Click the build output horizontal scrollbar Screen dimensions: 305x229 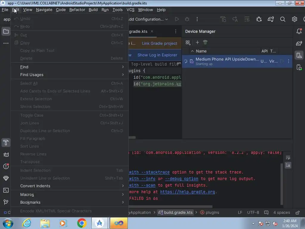point(170,206)
